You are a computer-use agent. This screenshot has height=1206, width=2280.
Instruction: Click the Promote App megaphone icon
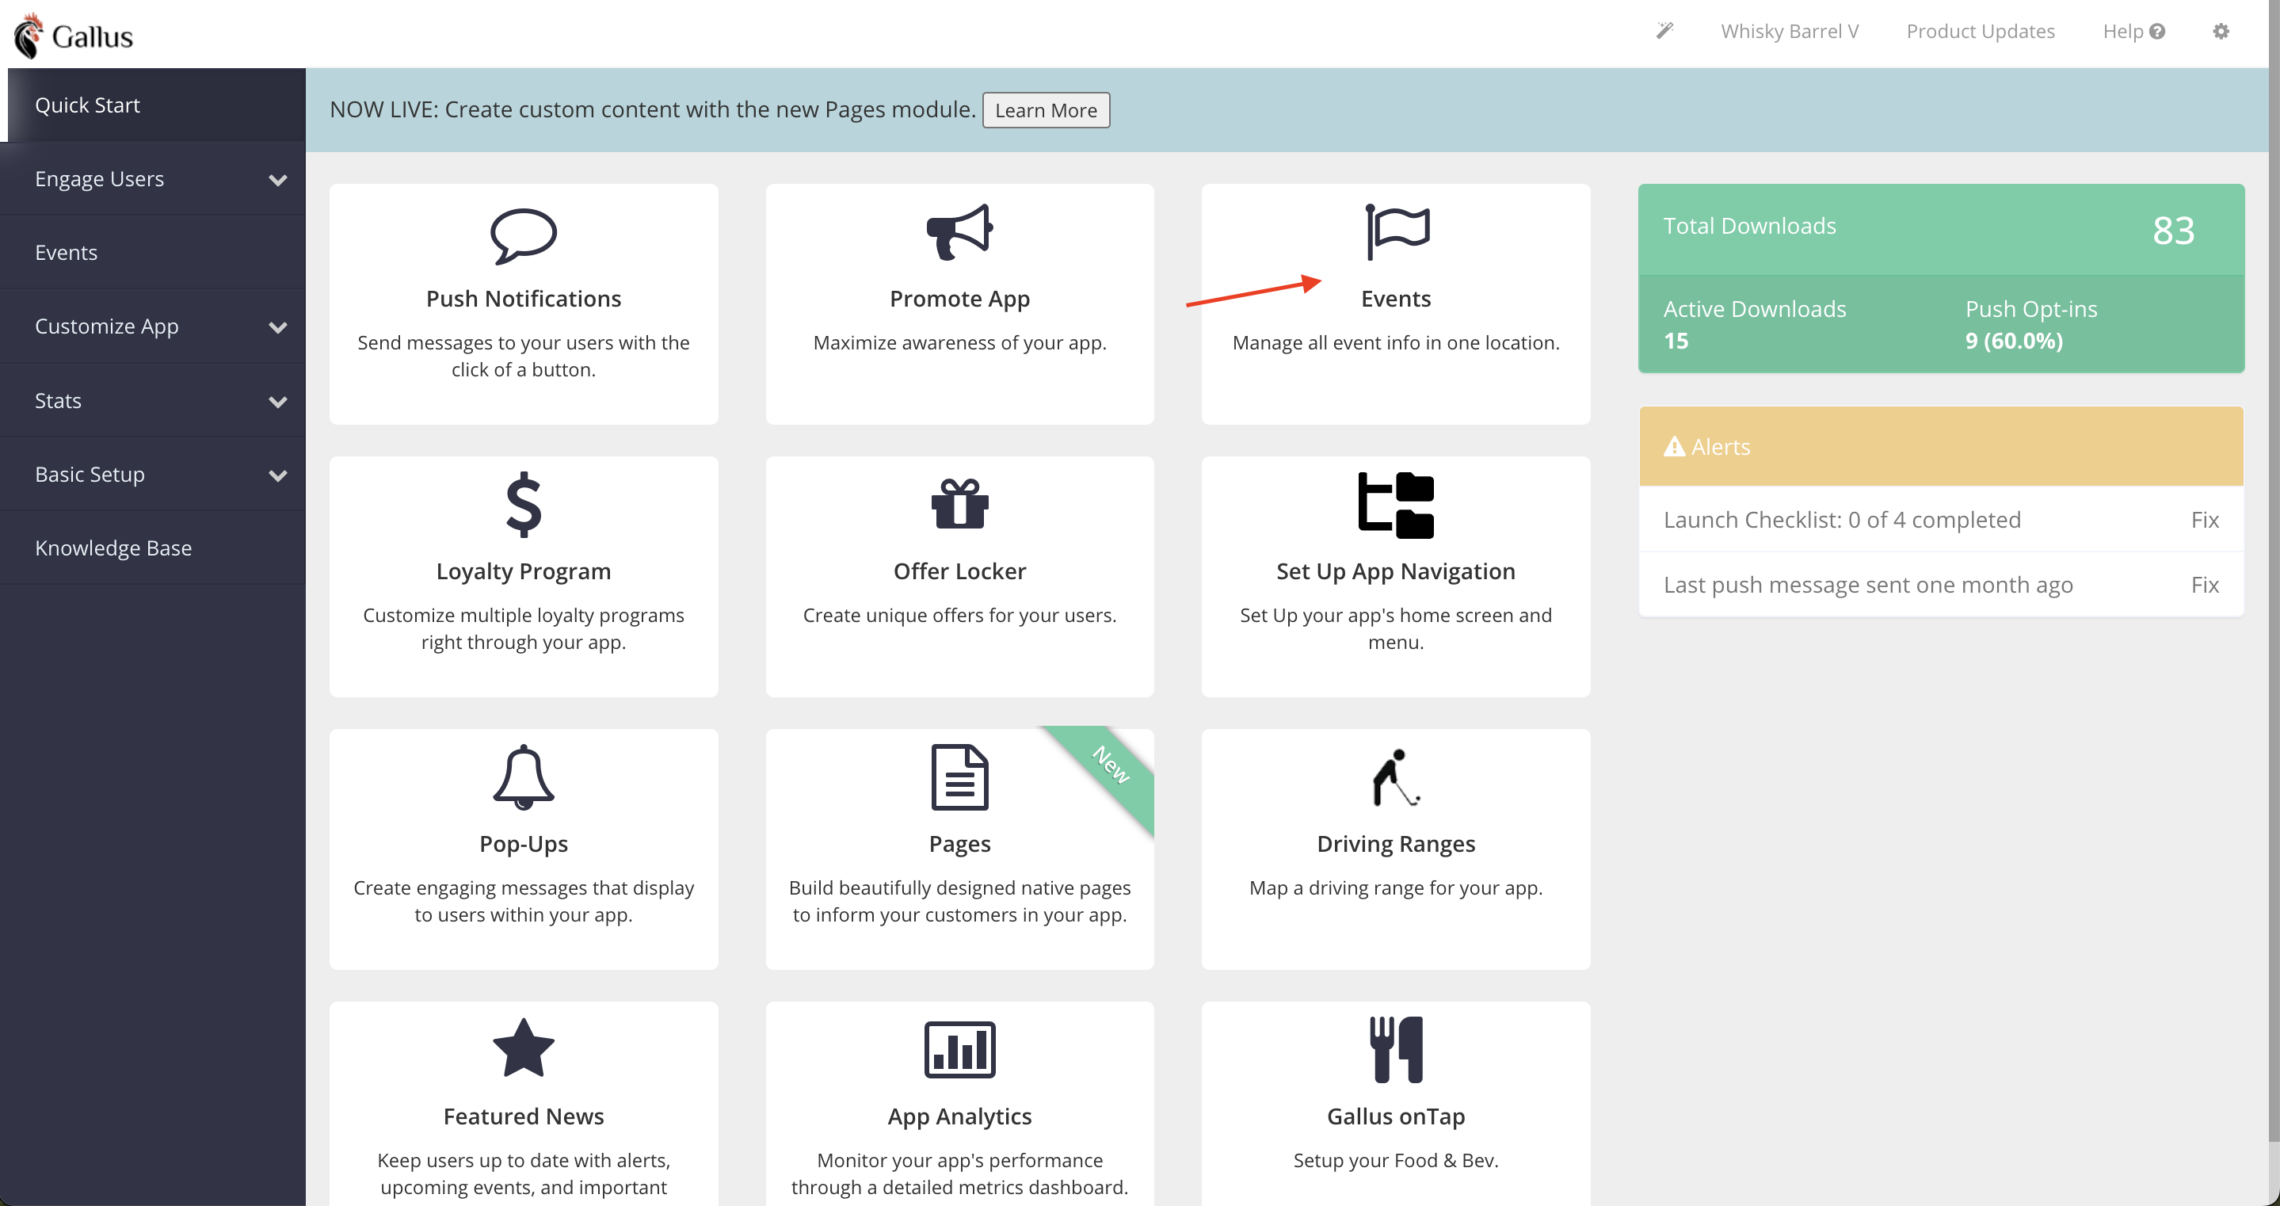pyautogui.click(x=959, y=232)
